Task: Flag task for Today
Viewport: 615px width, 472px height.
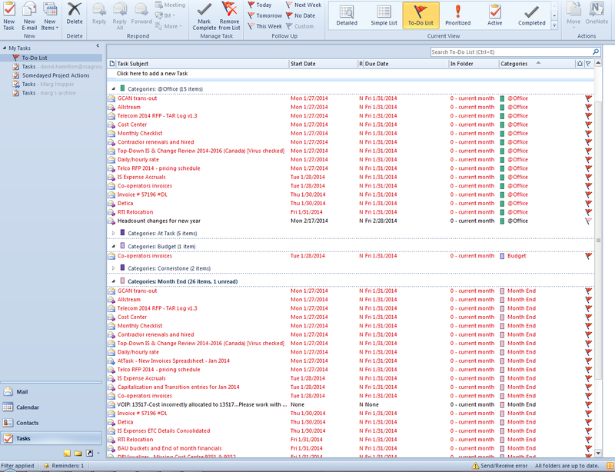Action: point(260,5)
